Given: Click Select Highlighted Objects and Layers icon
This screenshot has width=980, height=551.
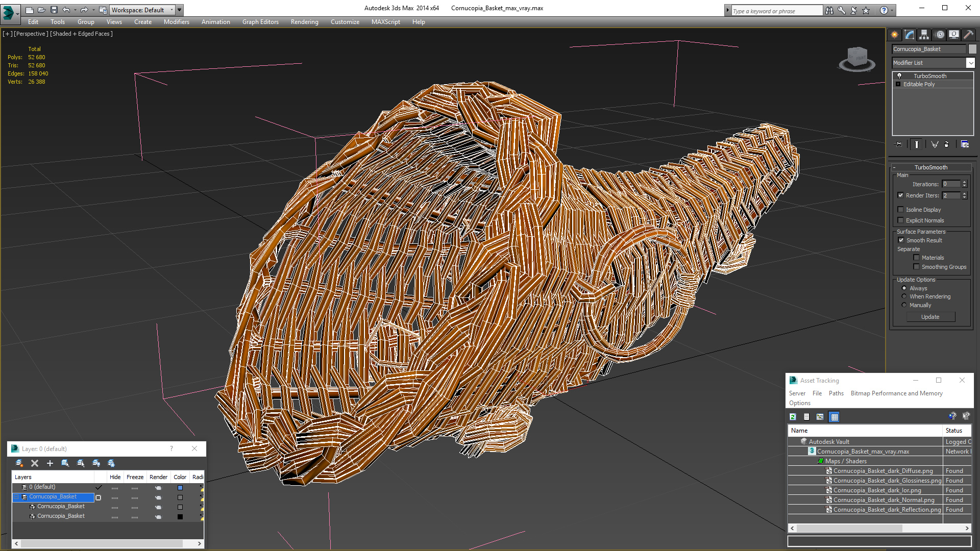Looking at the screenshot, I should (x=65, y=463).
